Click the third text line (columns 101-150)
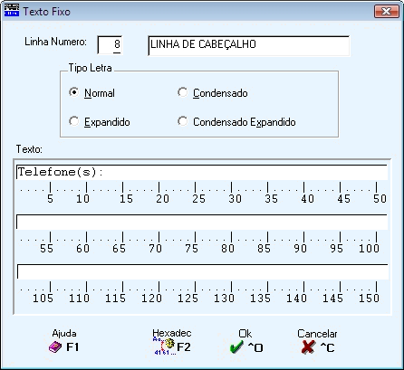404x370 pixels. click(x=202, y=271)
